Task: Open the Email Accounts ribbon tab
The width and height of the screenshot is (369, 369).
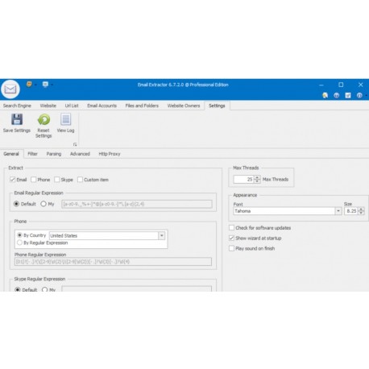Action: pos(102,106)
